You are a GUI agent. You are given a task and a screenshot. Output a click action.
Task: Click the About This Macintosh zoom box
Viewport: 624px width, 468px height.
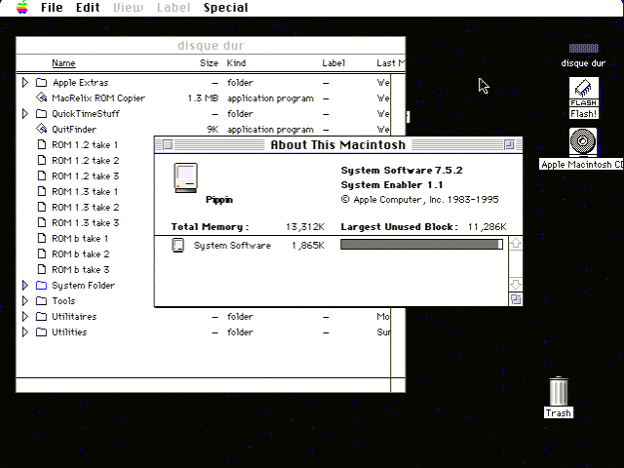pos(509,144)
